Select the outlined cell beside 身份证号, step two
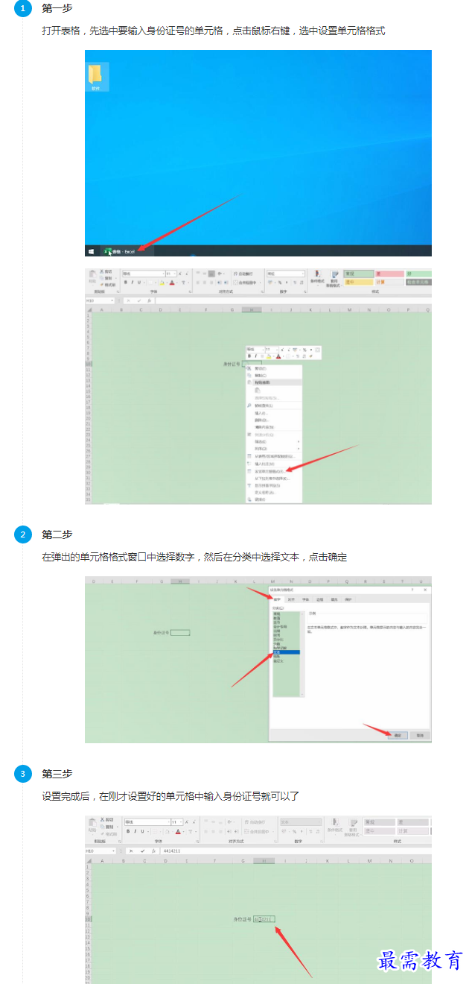469x984 pixels. pyautogui.click(x=180, y=633)
